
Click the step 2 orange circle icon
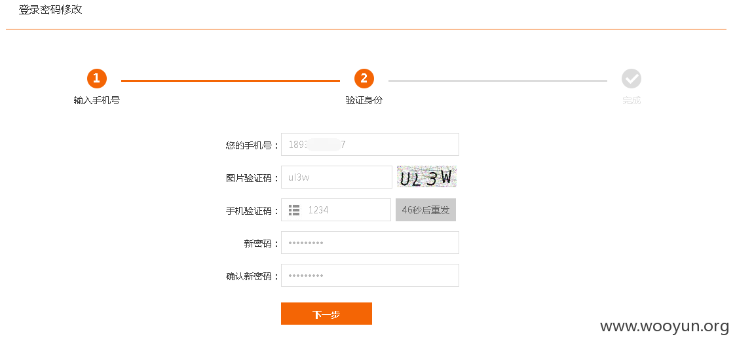[x=364, y=79]
